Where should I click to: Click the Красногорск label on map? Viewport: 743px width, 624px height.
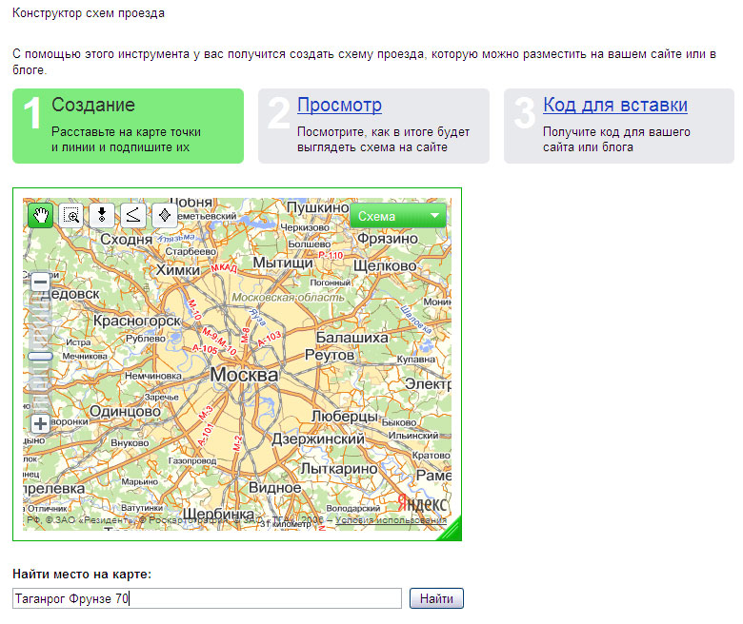[137, 321]
